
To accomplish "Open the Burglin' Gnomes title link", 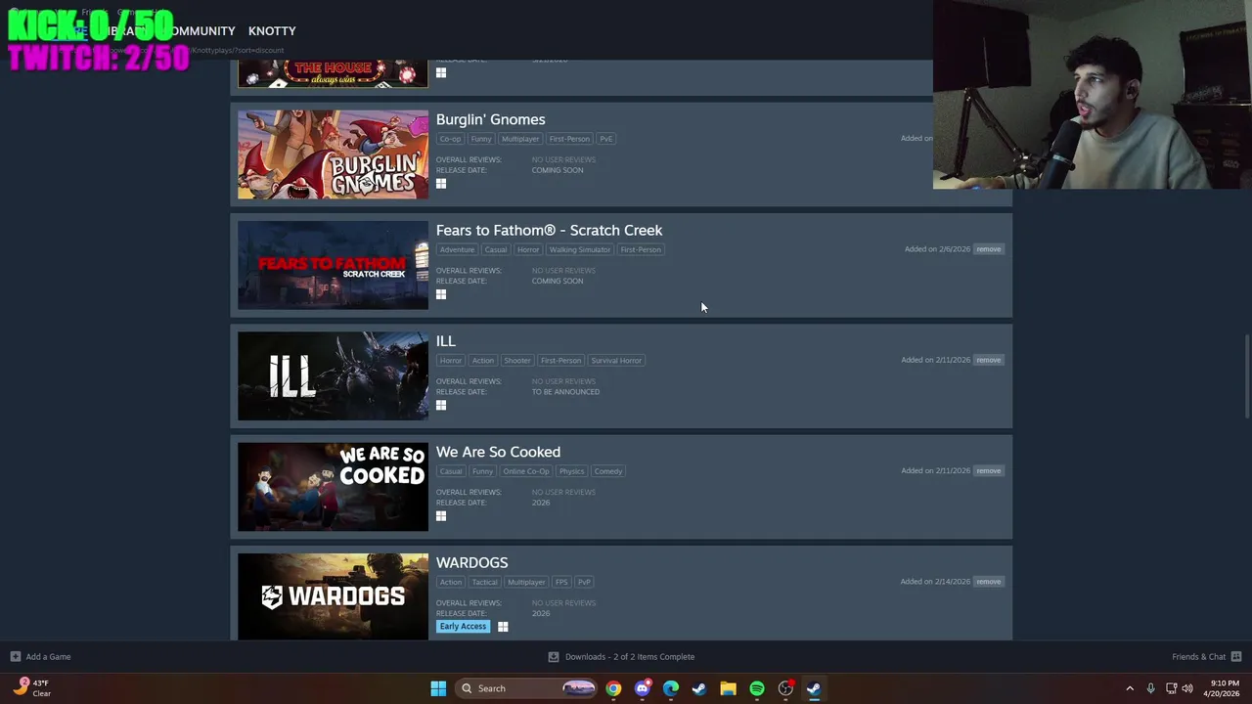I will coord(490,119).
